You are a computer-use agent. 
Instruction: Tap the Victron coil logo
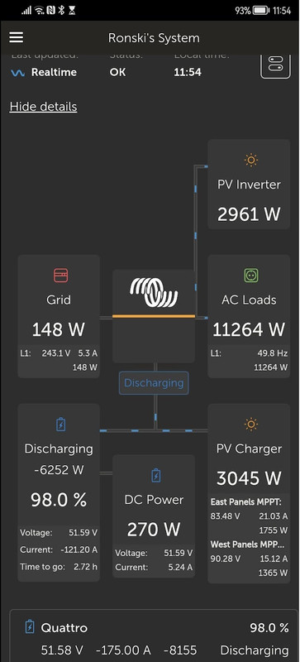(x=154, y=292)
